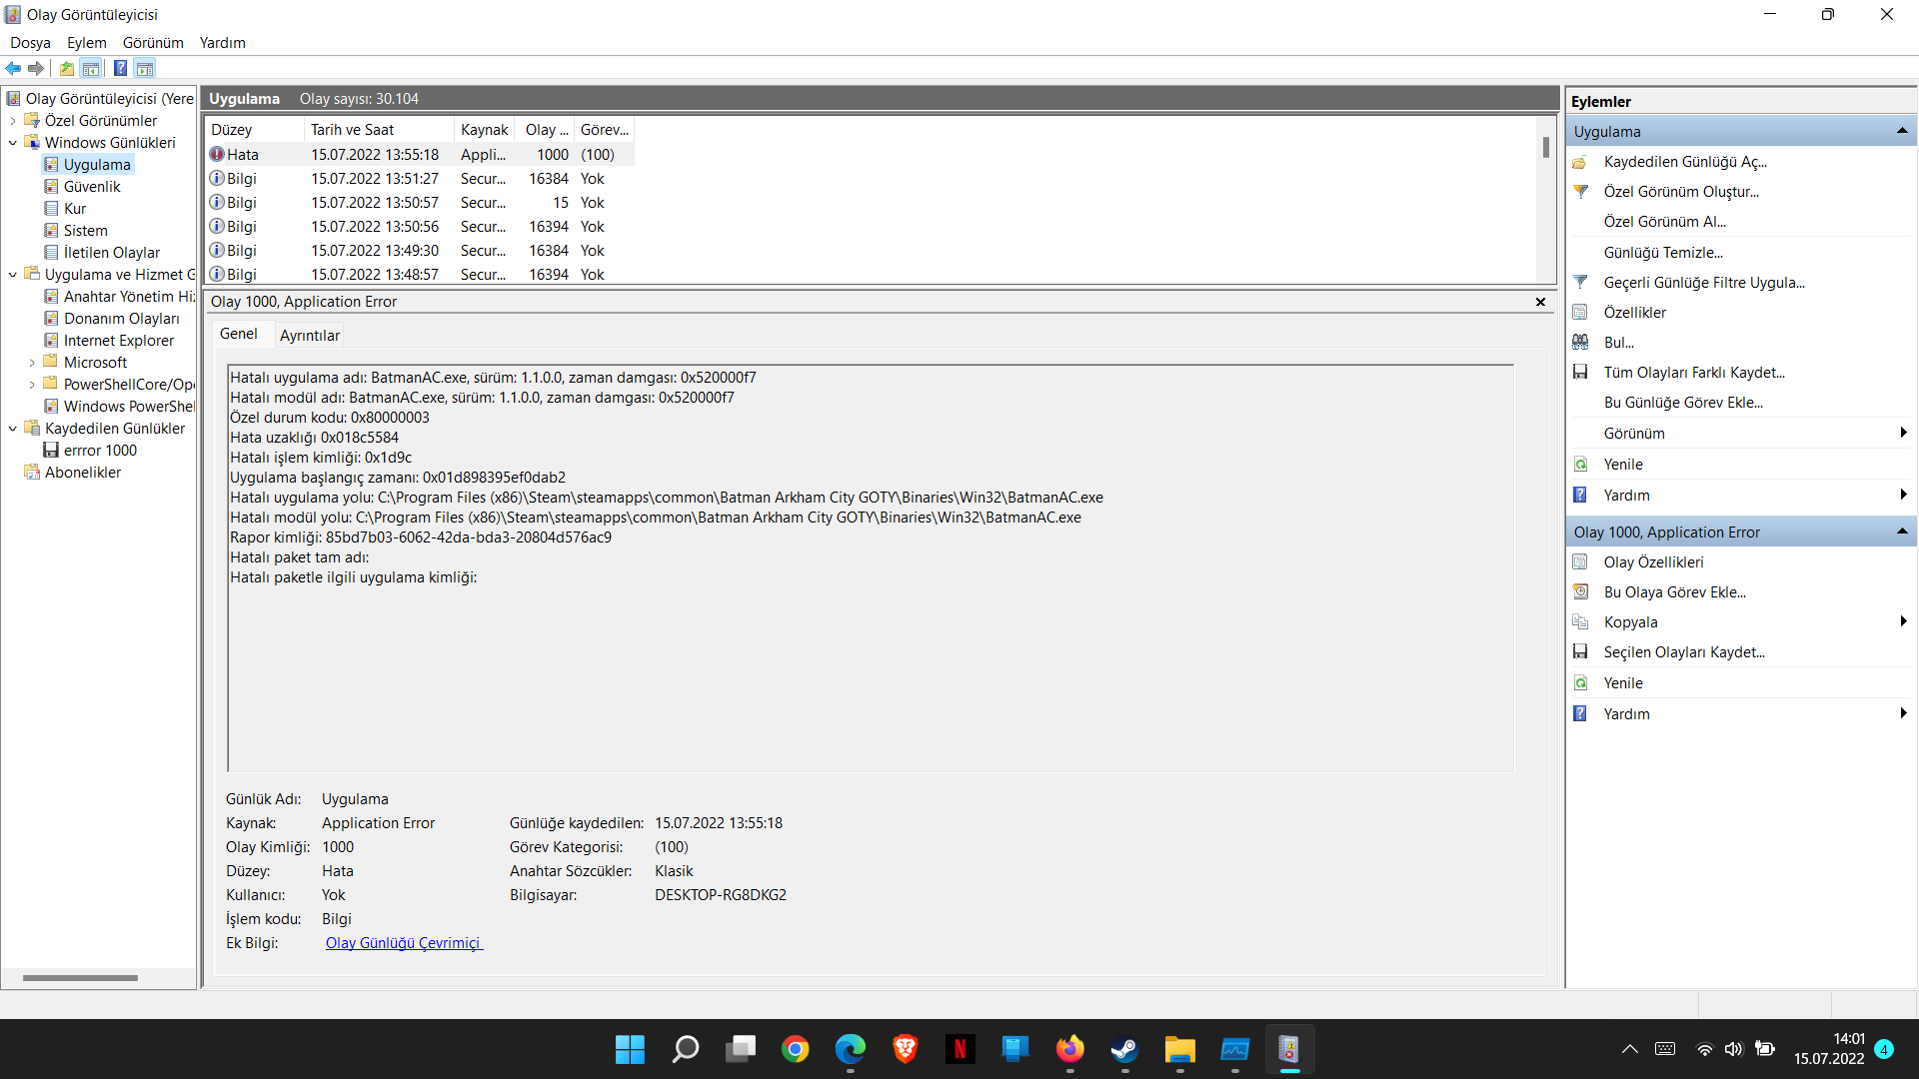
Task: Click Günlüğü Temizle... action
Action: 1662,253
